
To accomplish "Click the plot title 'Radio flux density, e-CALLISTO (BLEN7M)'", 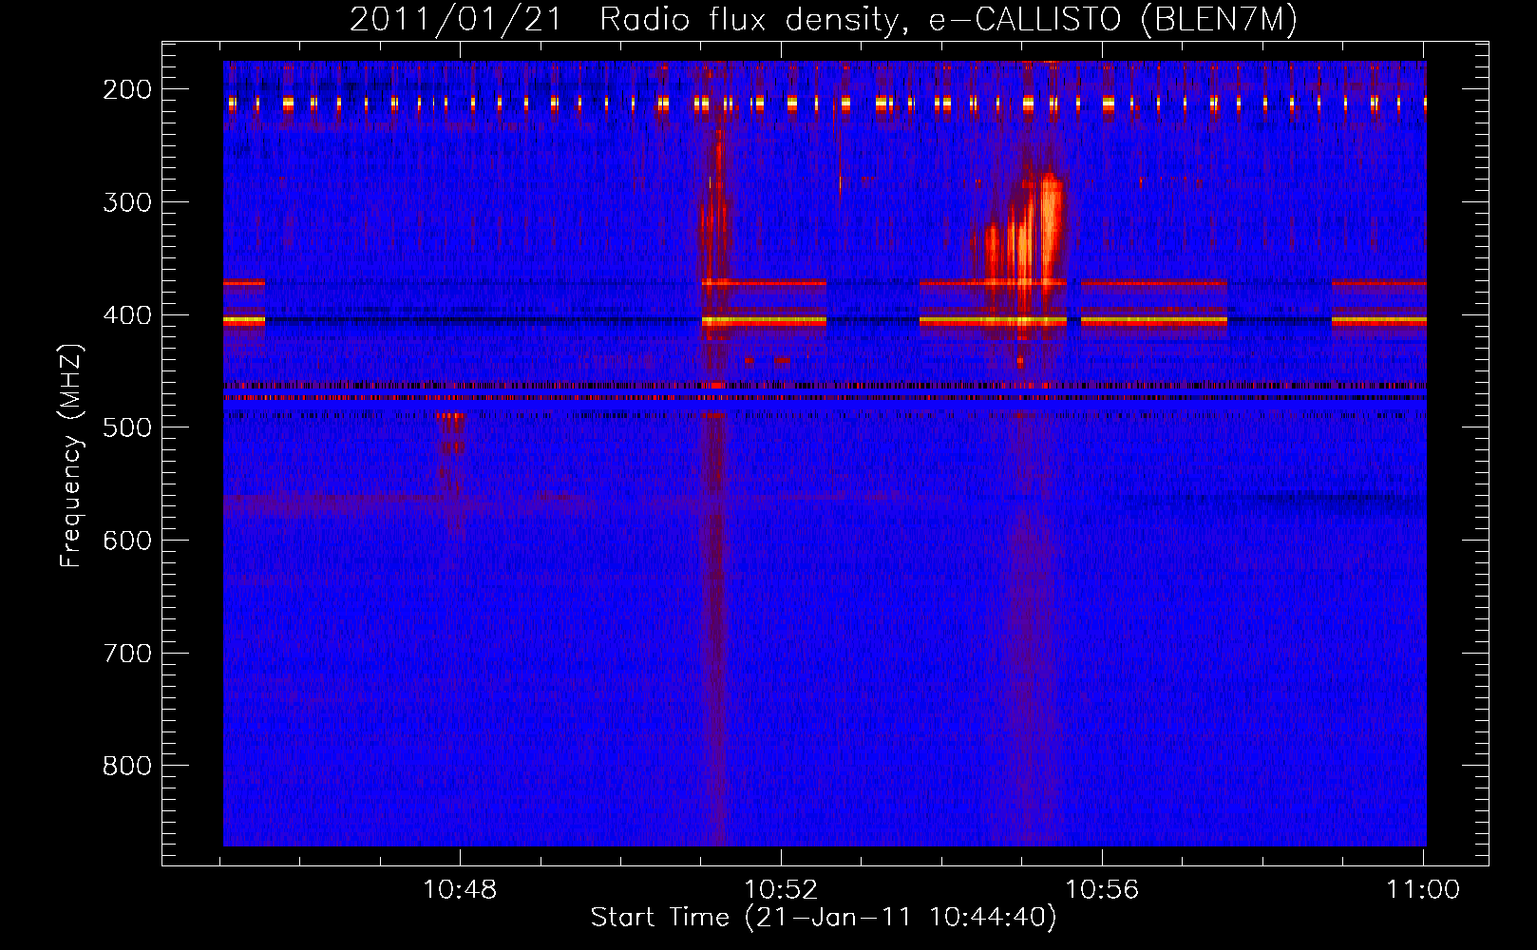I will click(948, 19).
